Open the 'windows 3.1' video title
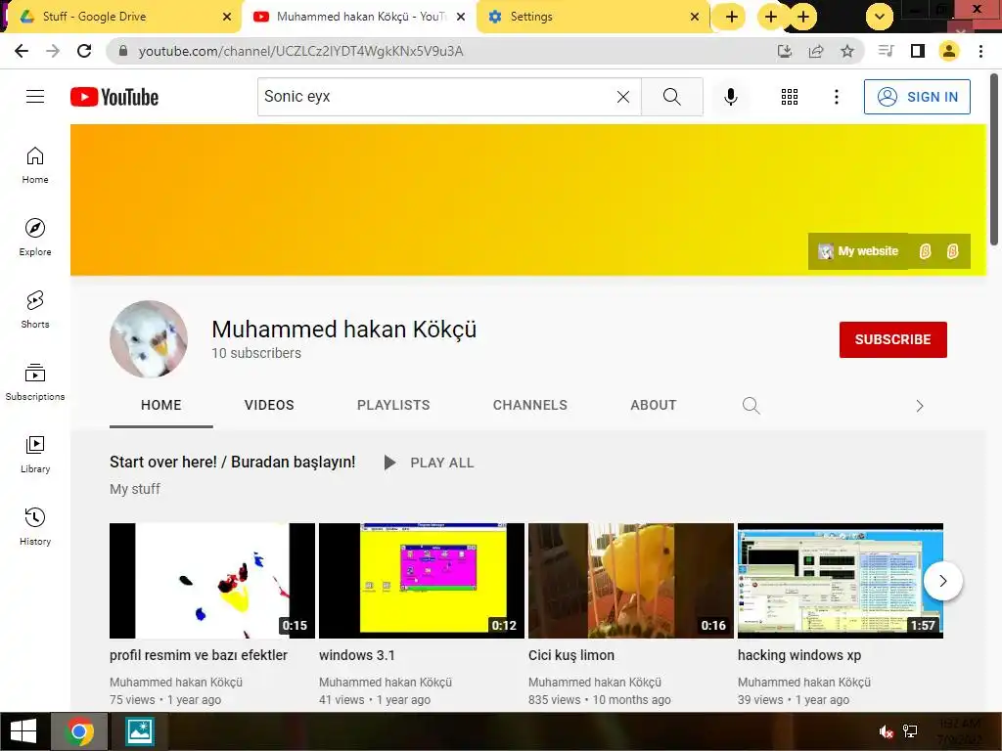 (x=357, y=655)
